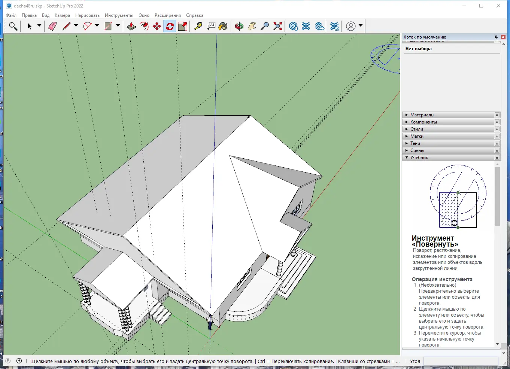Click the tutorial panel scrollbar down arrow
Screen dimensions: 510x369
[x=497, y=344]
